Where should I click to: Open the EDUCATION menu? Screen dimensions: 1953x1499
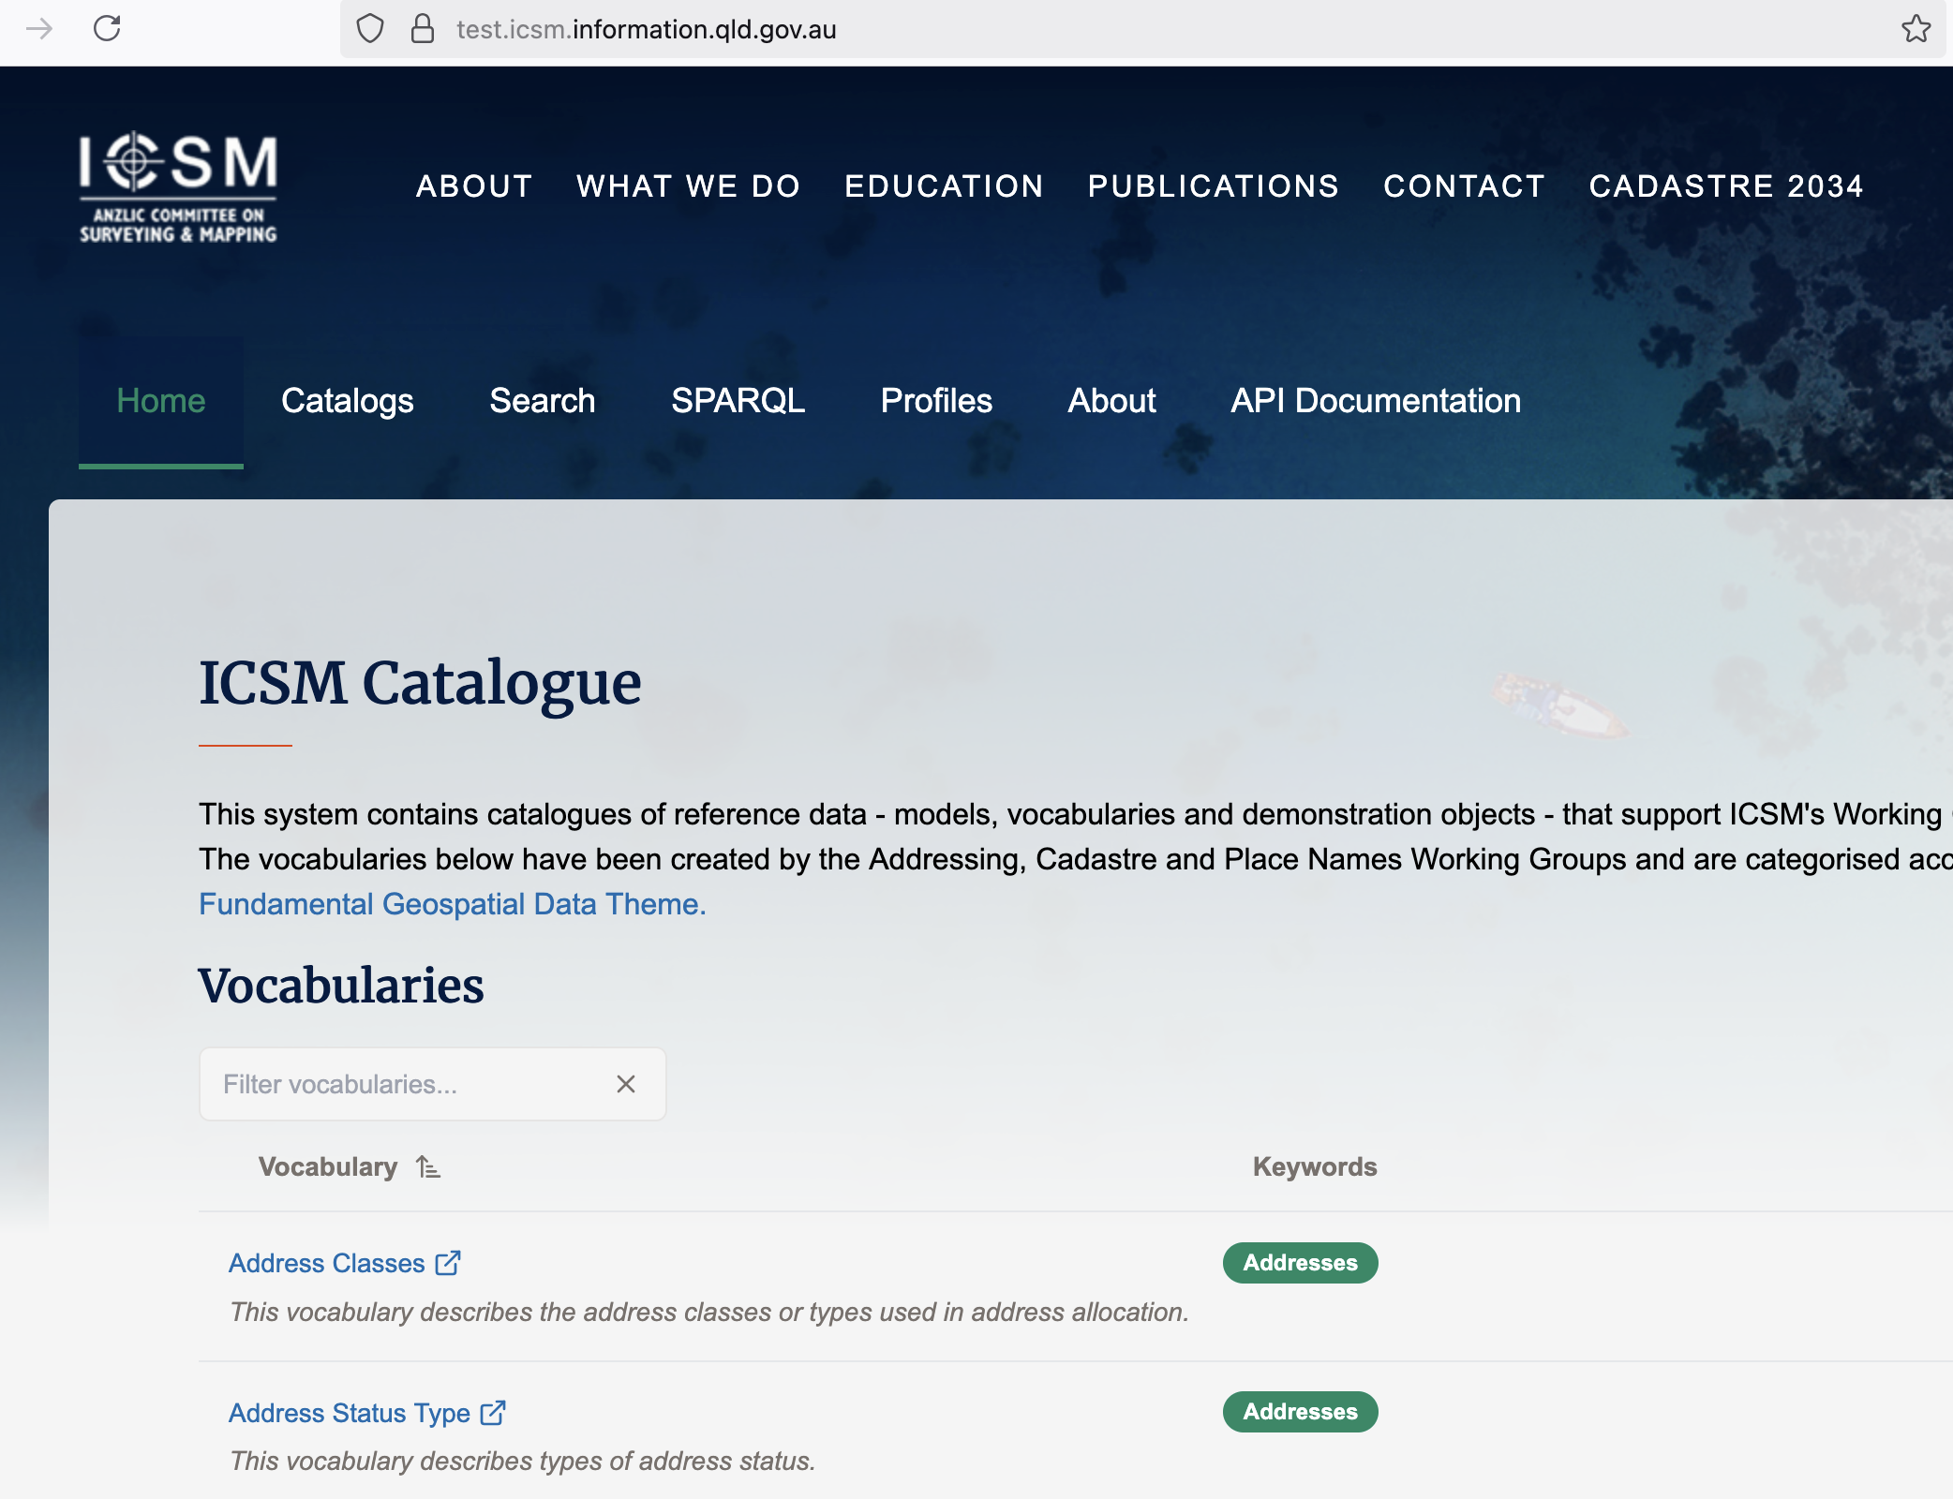[944, 186]
